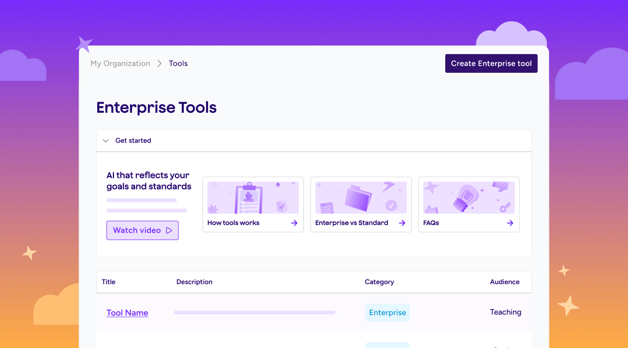Select the Tools breadcrumb item
The height and width of the screenshot is (348, 628).
(178, 63)
